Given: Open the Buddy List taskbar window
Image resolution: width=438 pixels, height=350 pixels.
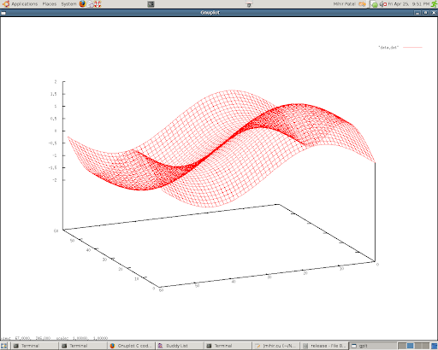Looking at the screenshot, I should [x=180, y=346].
